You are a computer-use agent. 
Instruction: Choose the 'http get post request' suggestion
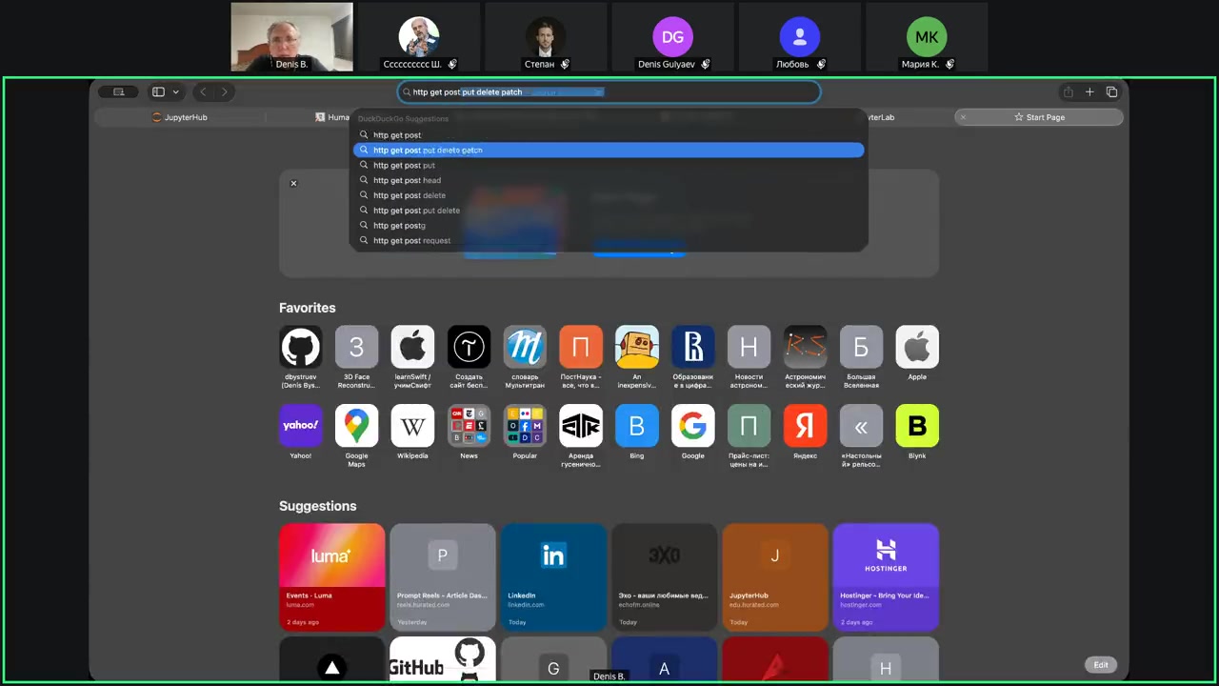click(411, 241)
